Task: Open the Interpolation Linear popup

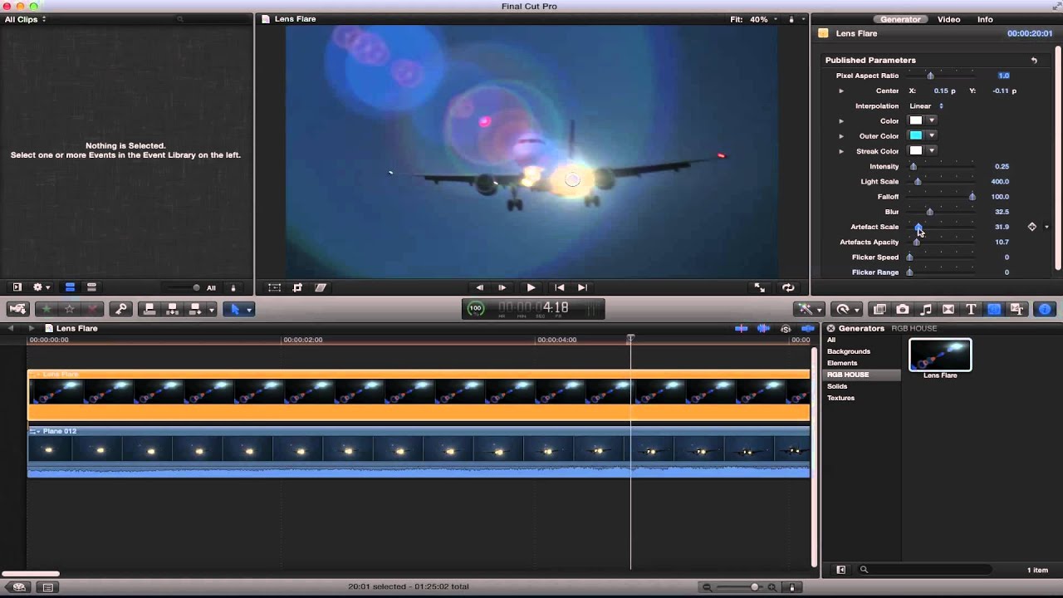Action: pyautogui.click(x=926, y=105)
